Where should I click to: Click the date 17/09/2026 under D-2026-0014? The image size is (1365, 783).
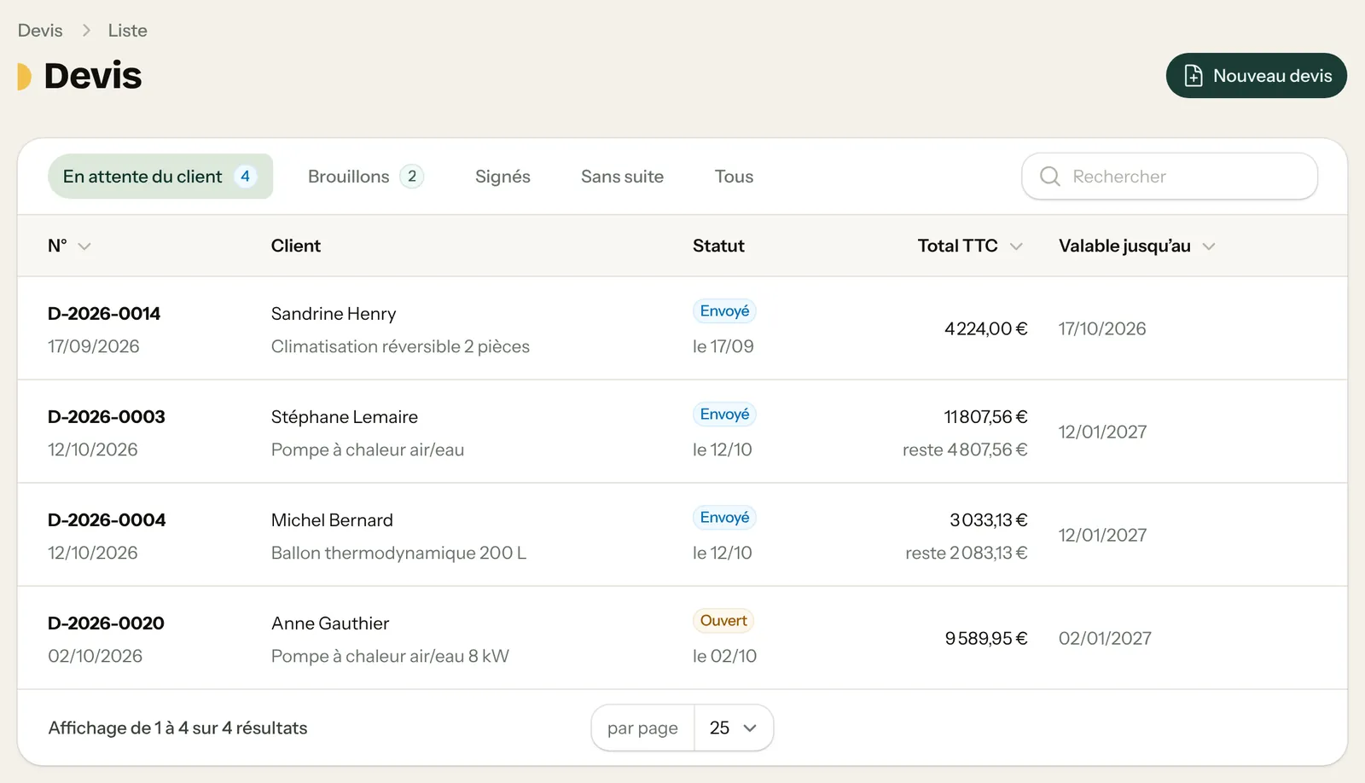[x=94, y=346]
